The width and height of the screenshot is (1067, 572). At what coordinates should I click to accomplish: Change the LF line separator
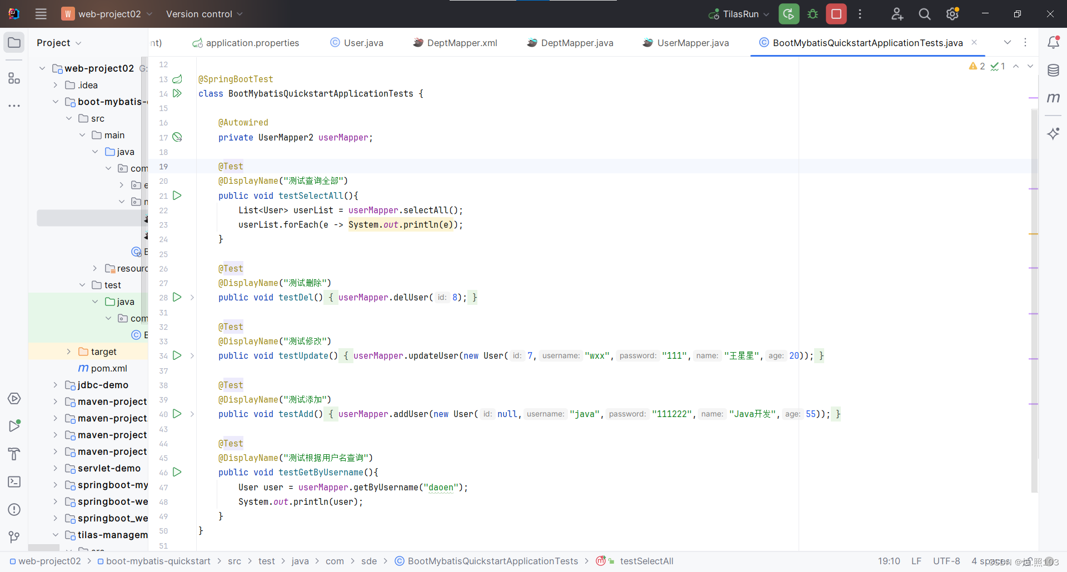916,561
